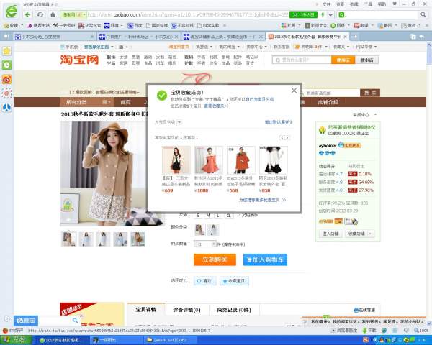432x345 pixels.
Task: Select the first small product thumbnail under main photo
Action: tap(68, 239)
